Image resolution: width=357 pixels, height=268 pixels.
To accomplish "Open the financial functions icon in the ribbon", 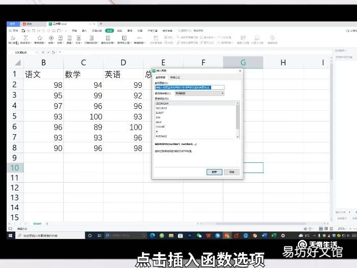I will click(x=51, y=38).
